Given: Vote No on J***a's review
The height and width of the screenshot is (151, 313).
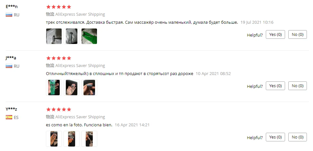Looking at the screenshot, I should click(297, 86).
